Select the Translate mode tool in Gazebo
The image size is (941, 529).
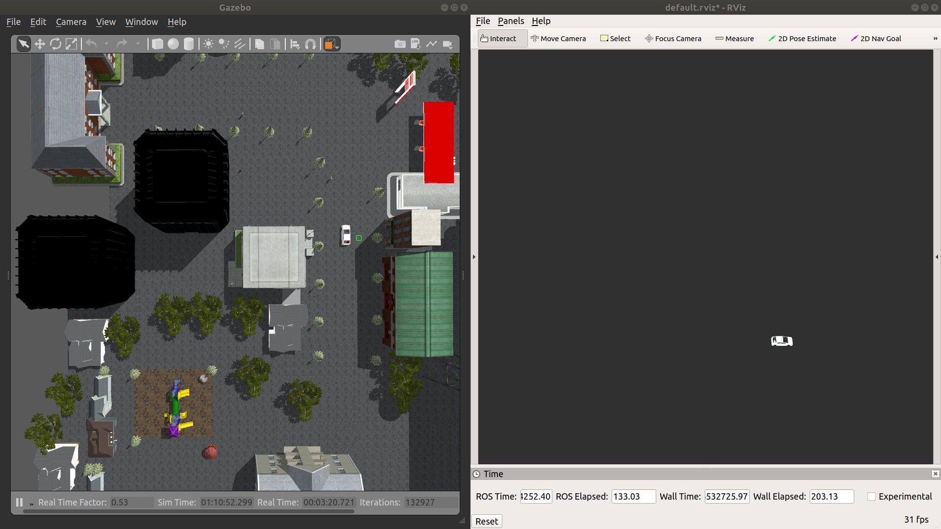(x=40, y=44)
